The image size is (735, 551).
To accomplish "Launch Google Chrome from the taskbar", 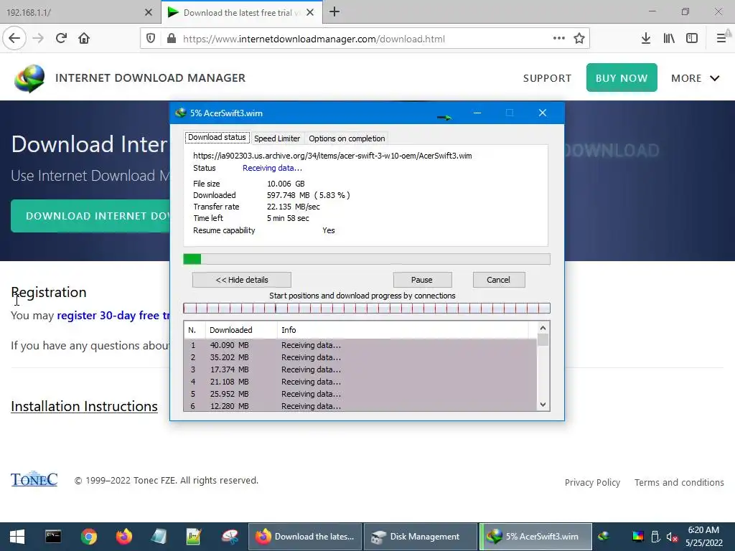I will click(x=88, y=537).
